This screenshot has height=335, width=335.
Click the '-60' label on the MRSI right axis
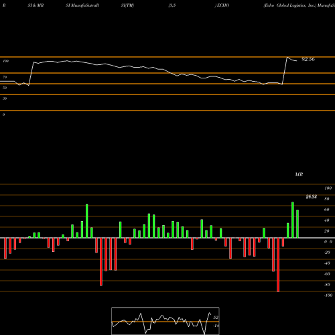click(x=327, y=274)
